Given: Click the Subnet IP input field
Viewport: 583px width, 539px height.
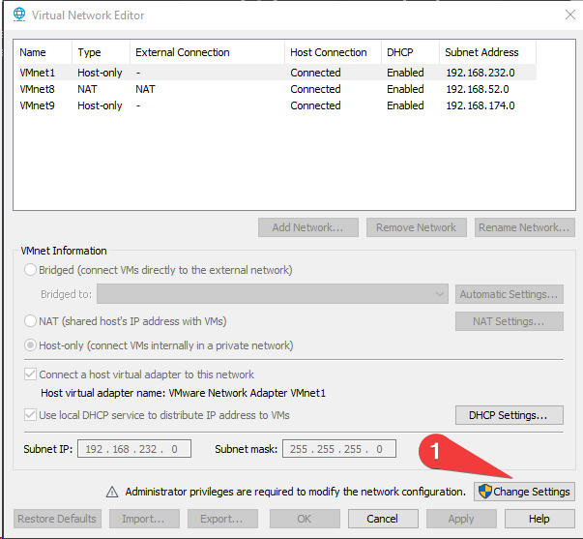Looking at the screenshot, I should (x=134, y=449).
